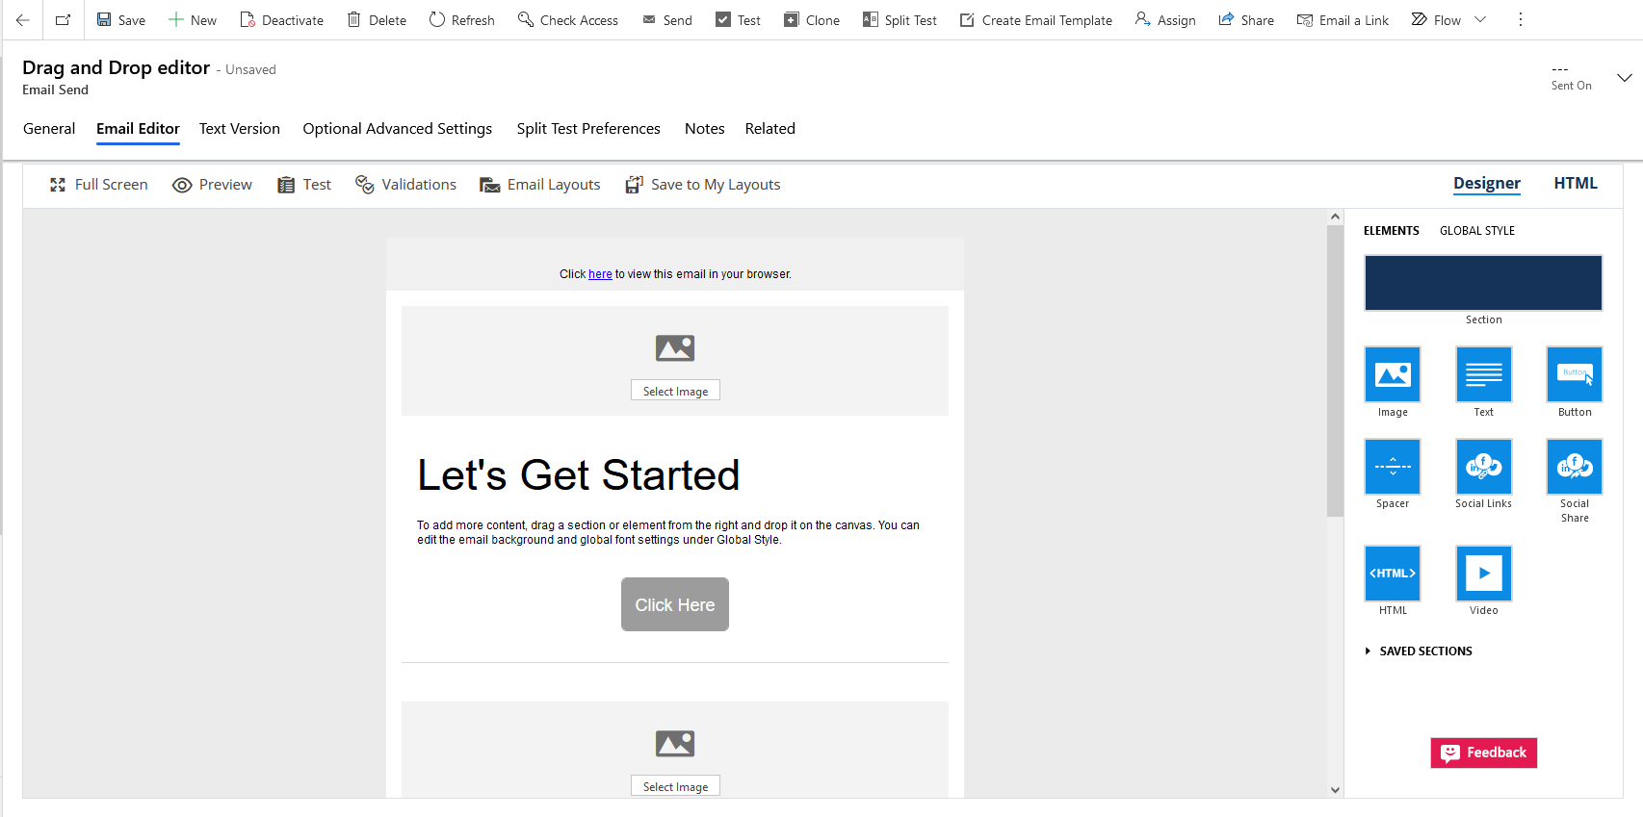Image resolution: width=1643 pixels, height=817 pixels.
Task: Select the HTML element tile
Action: pyautogui.click(x=1392, y=574)
